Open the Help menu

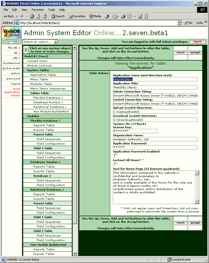(62, 10)
